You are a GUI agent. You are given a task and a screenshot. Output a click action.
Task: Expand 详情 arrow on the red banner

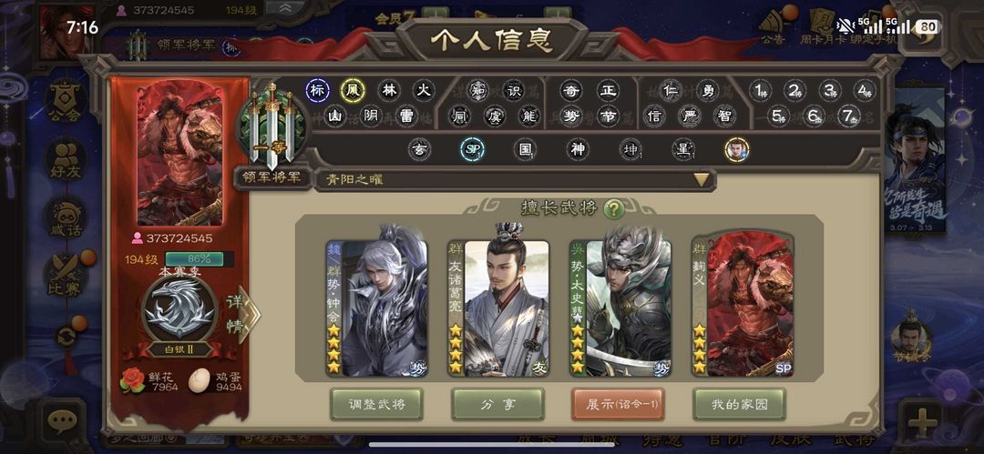point(243,314)
